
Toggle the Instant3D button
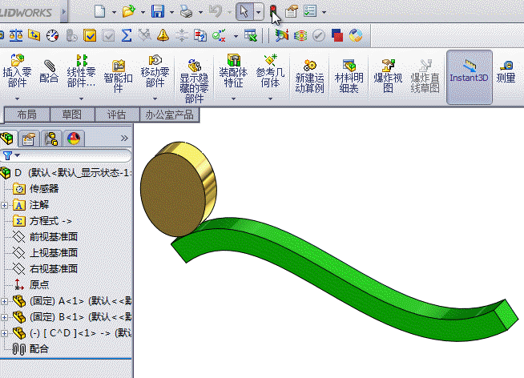point(470,77)
